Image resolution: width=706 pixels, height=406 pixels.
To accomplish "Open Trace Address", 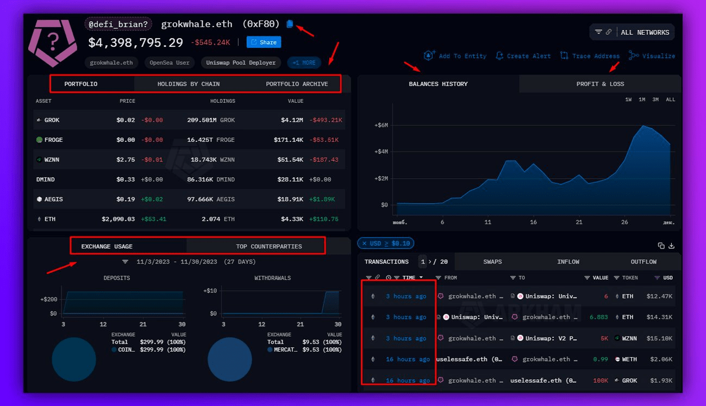I will pyautogui.click(x=589, y=55).
